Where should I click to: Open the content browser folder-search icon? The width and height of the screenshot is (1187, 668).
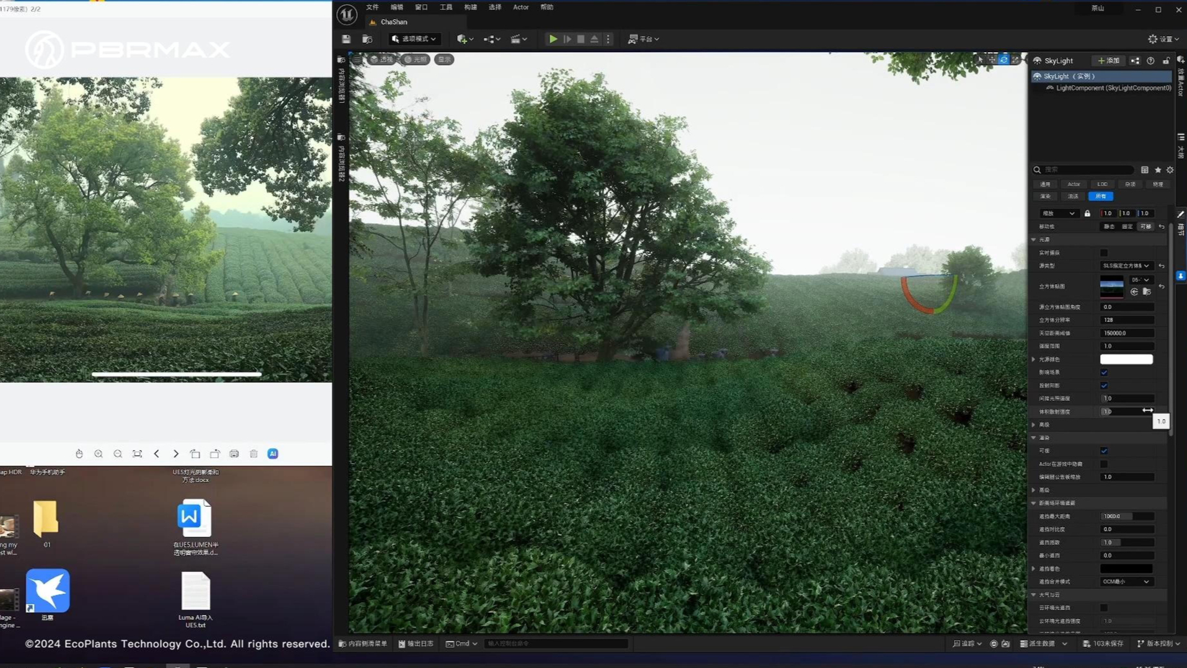(367, 38)
